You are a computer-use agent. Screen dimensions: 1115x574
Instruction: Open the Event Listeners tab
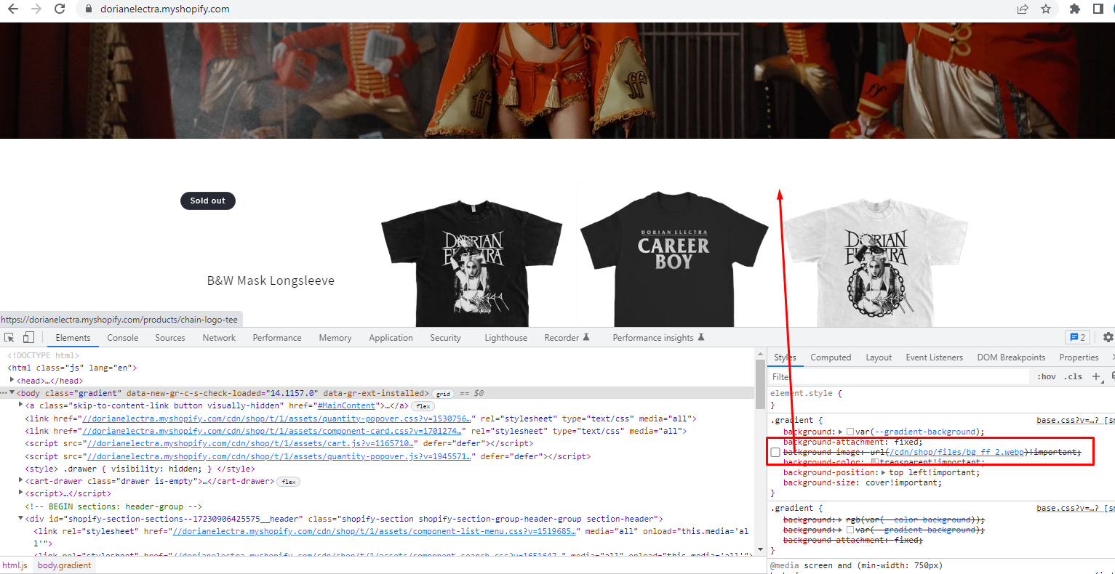point(935,357)
